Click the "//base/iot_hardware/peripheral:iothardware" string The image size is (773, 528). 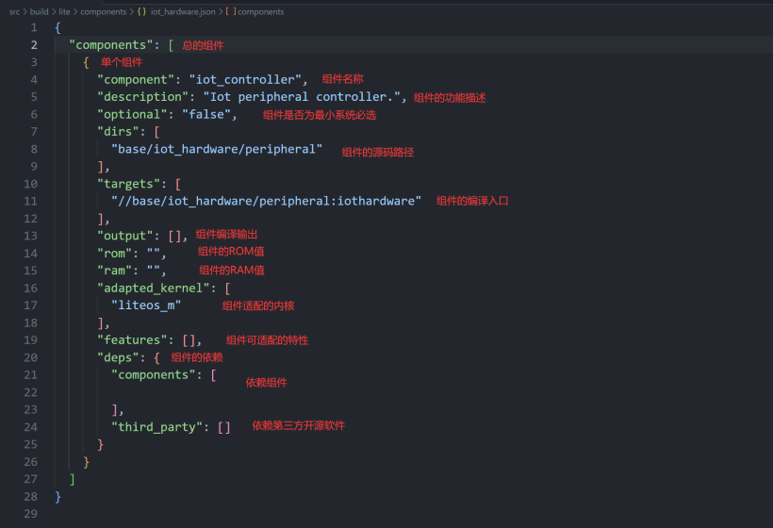pyautogui.click(x=266, y=201)
